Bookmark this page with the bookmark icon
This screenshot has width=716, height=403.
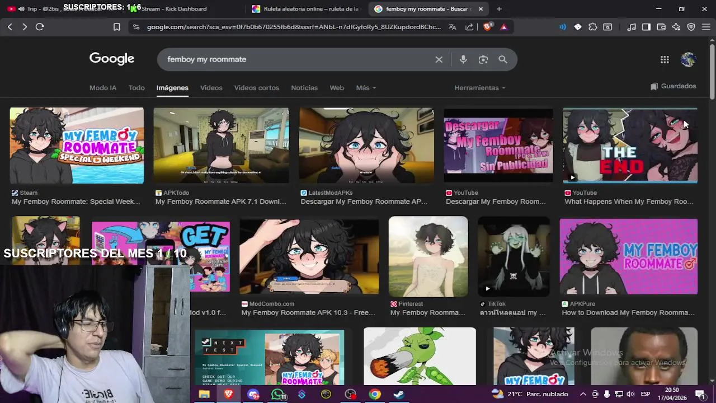[x=117, y=27]
